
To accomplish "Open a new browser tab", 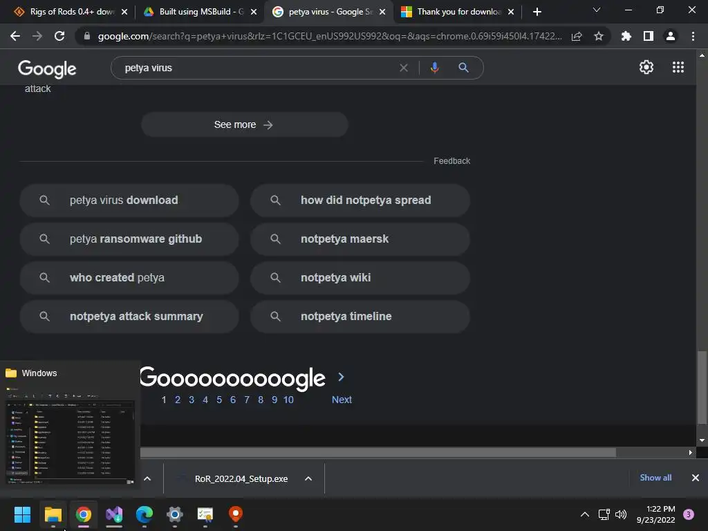I will (537, 12).
